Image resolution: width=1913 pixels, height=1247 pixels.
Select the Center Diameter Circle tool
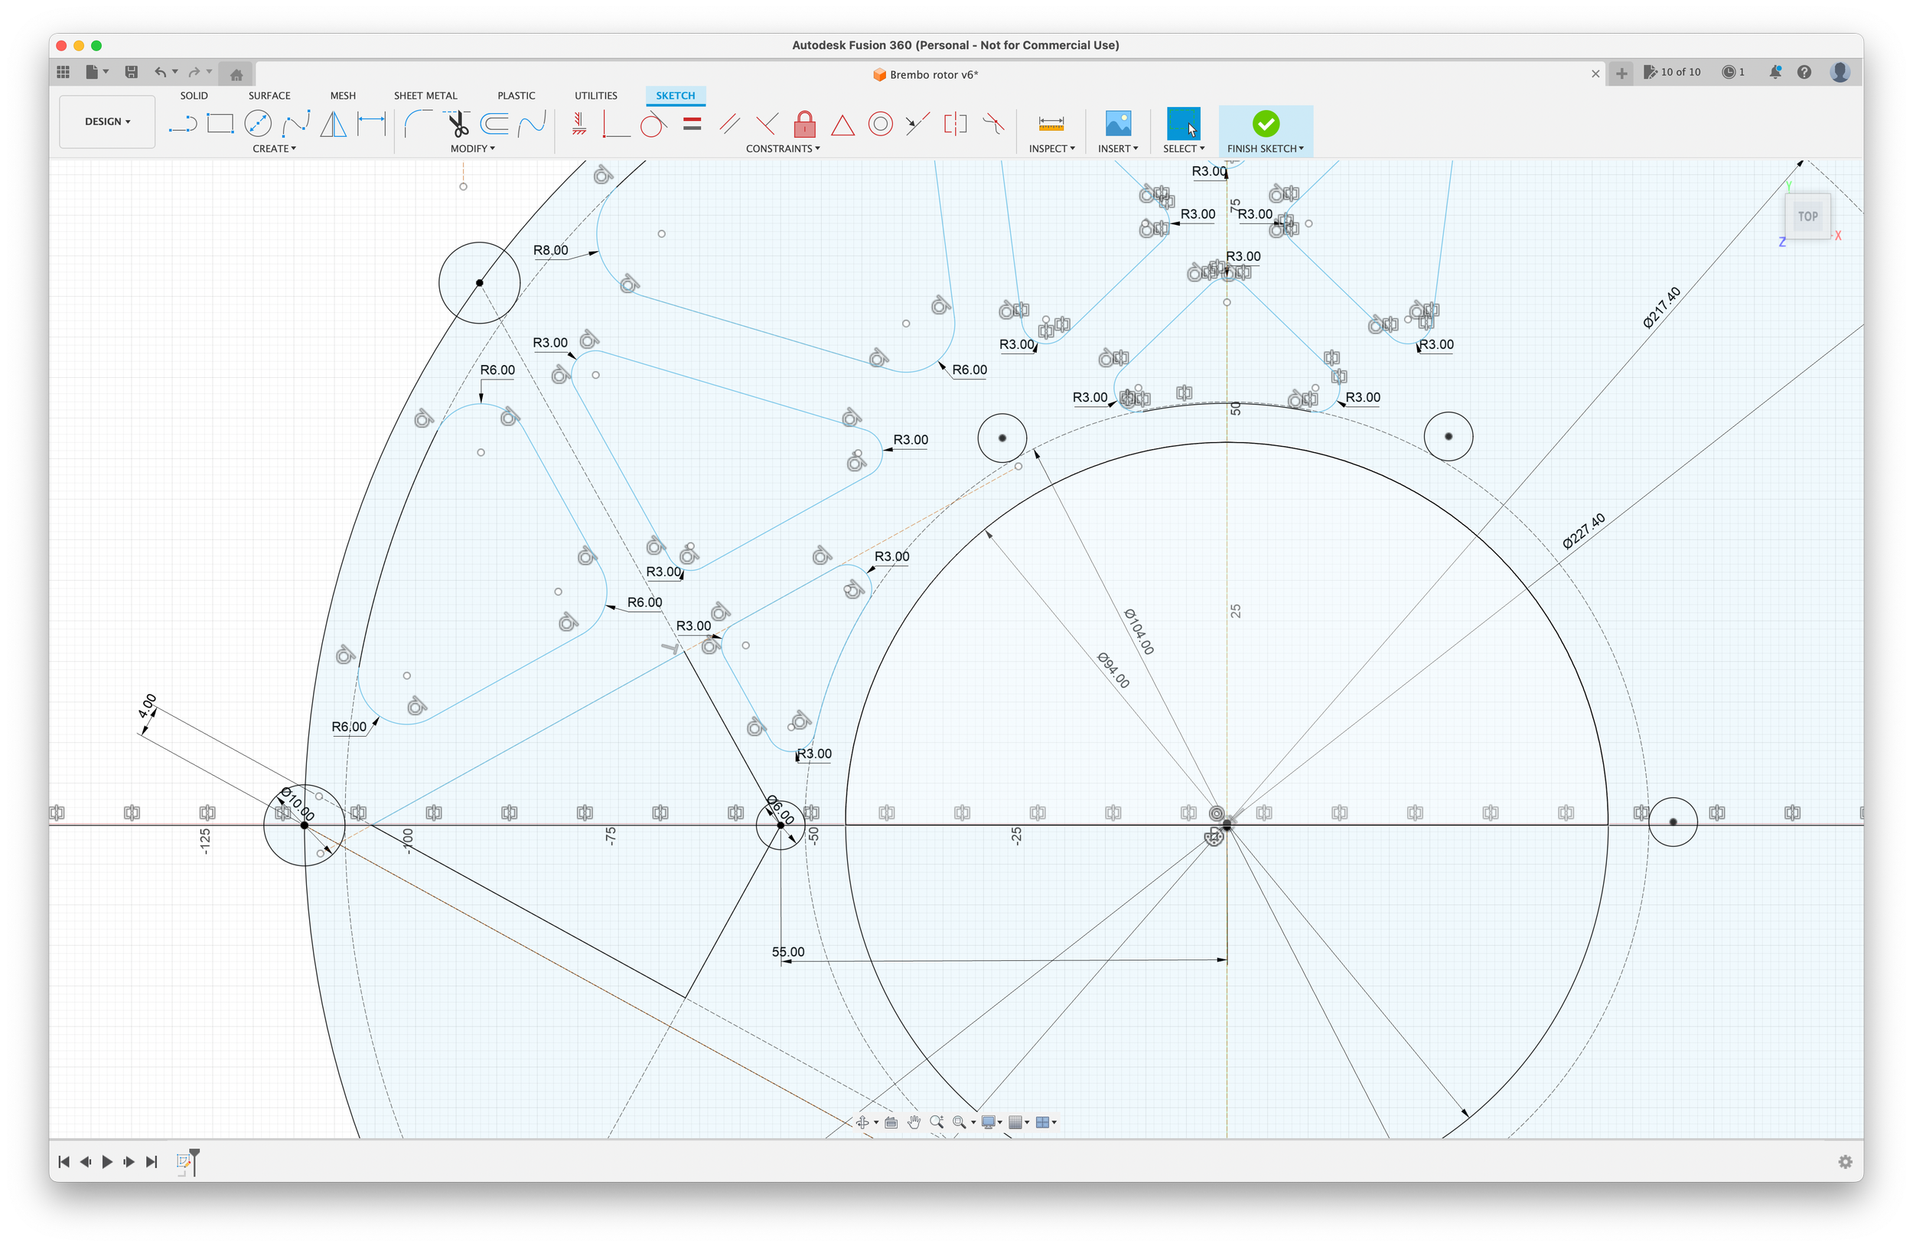pyautogui.click(x=258, y=124)
